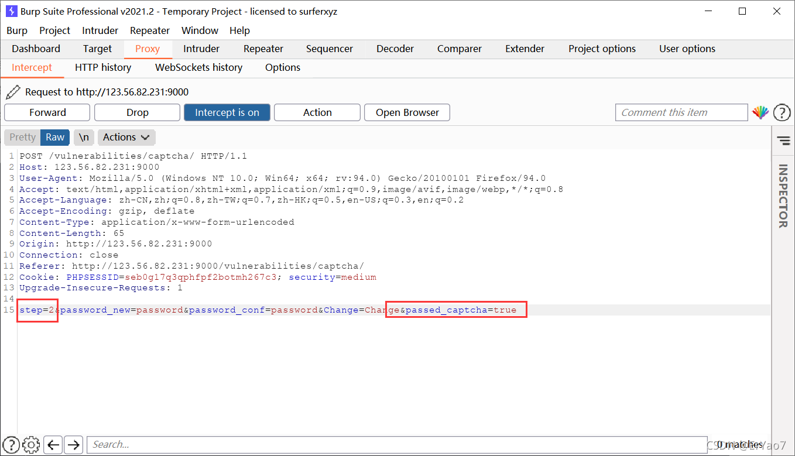
Task: Select the Proxy tab
Action: [x=148, y=49]
